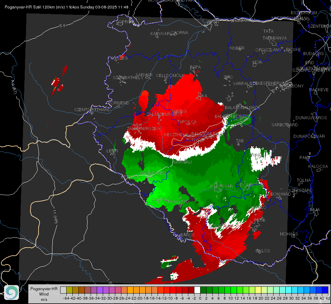The image size is (331, 304).
Task: Click the 'KALOCSA' city label
Action: click(x=318, y=166)
